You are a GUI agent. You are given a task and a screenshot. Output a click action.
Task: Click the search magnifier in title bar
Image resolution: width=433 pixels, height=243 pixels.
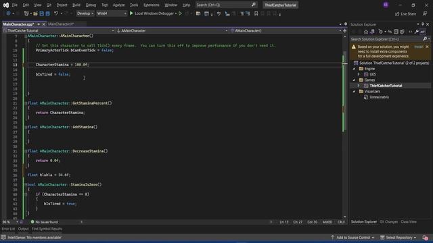(x=254, y=5)
